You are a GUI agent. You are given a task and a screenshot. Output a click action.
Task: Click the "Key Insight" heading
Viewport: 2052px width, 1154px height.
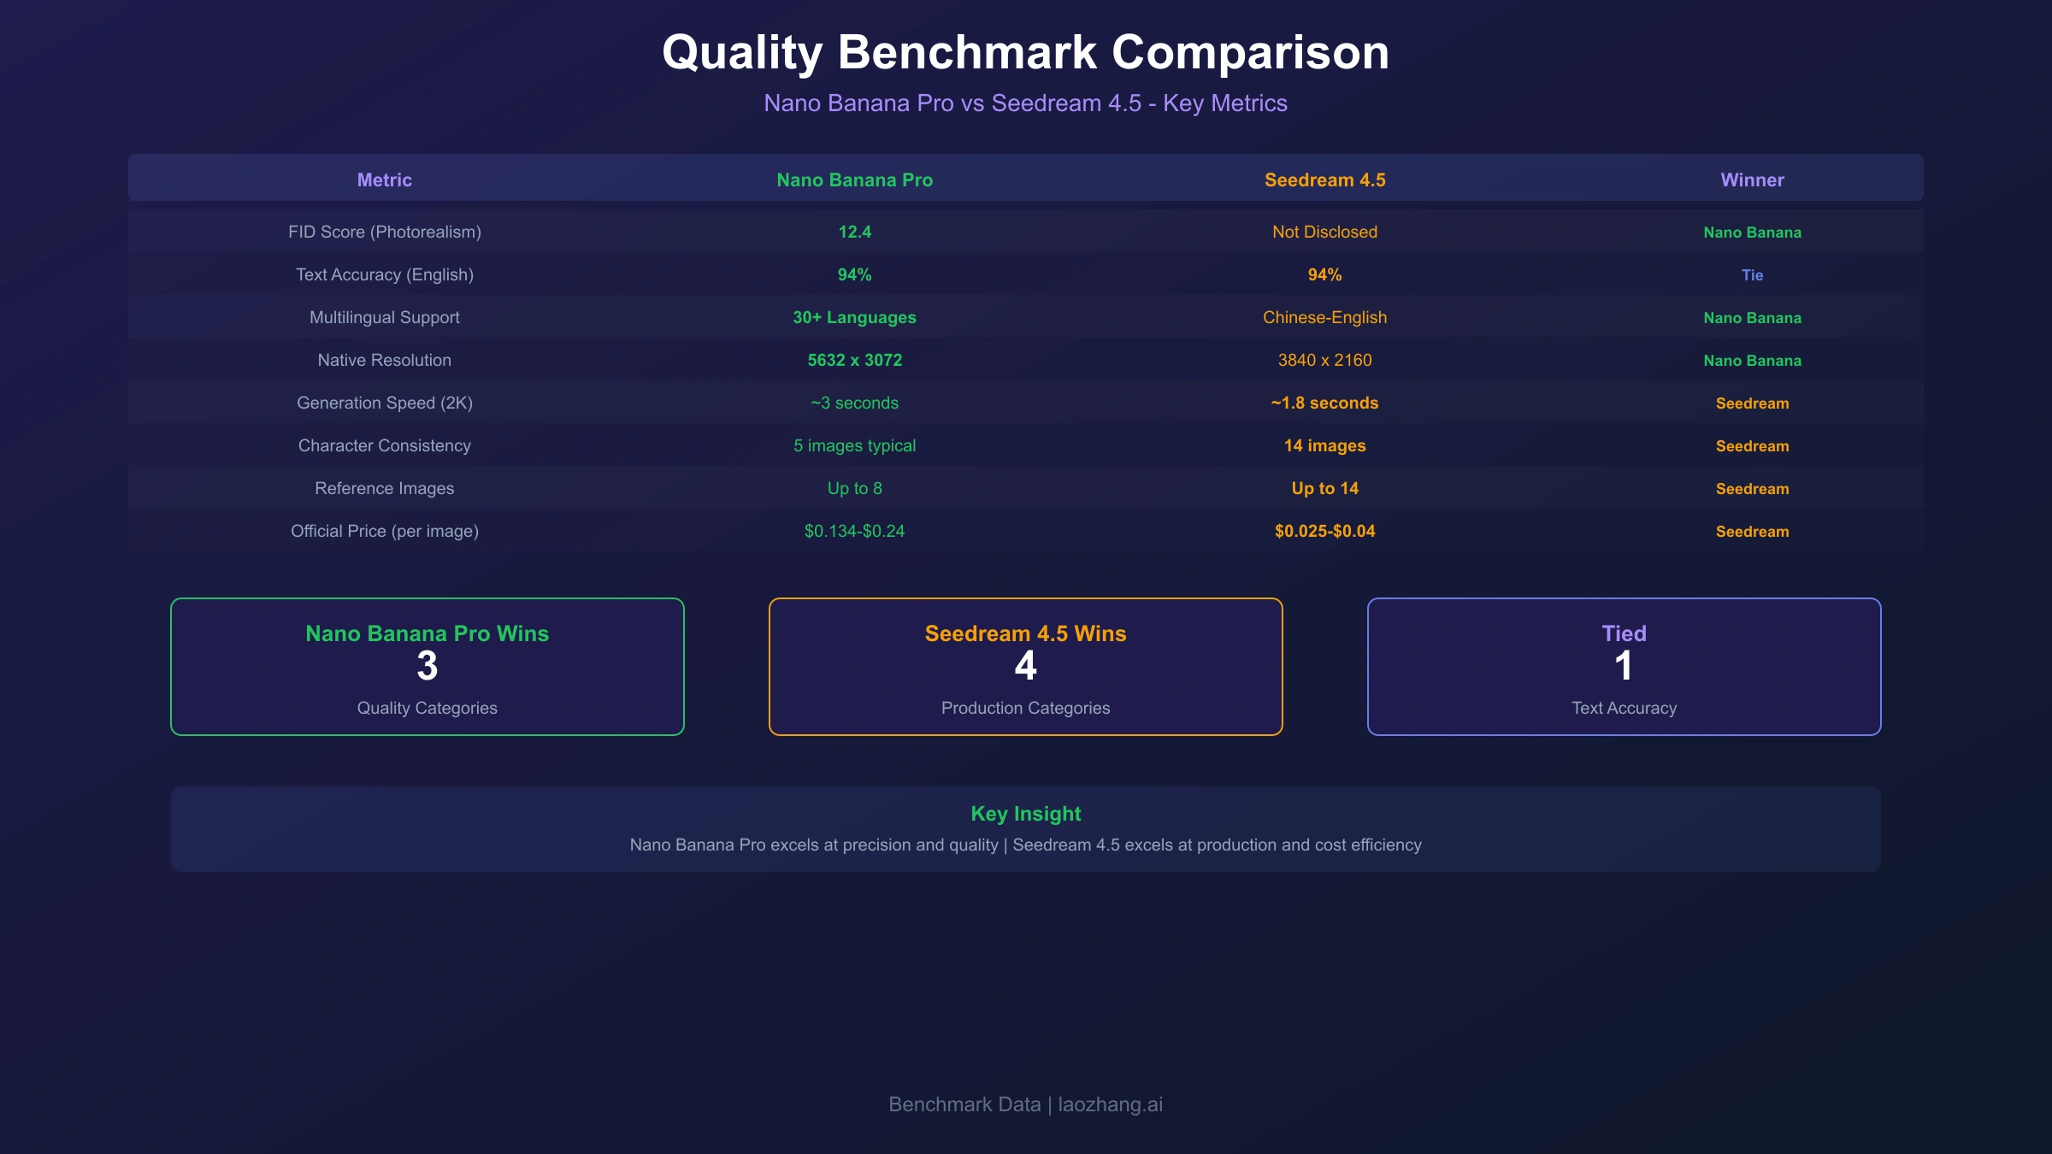click(1026, 814)
